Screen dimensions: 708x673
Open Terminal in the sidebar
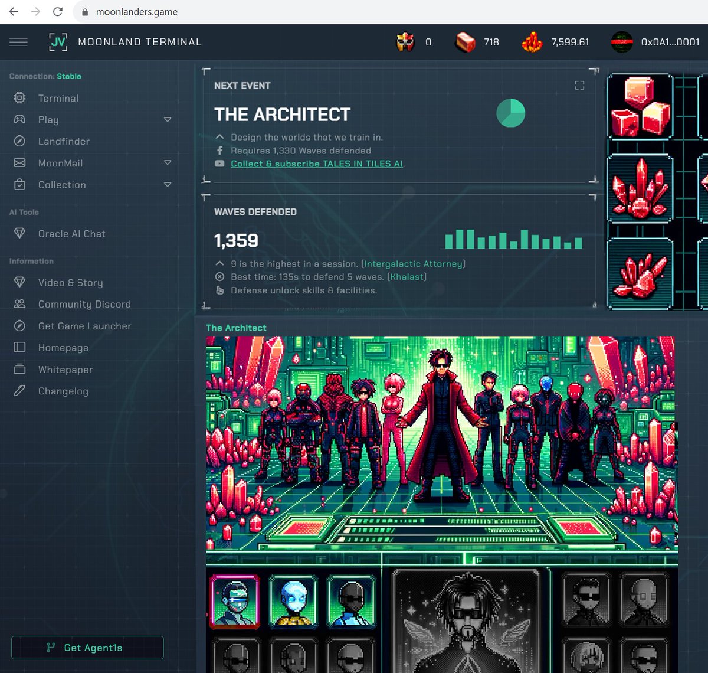(x=58, y=98)
